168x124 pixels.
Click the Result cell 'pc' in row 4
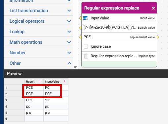(x=34, y=107)
